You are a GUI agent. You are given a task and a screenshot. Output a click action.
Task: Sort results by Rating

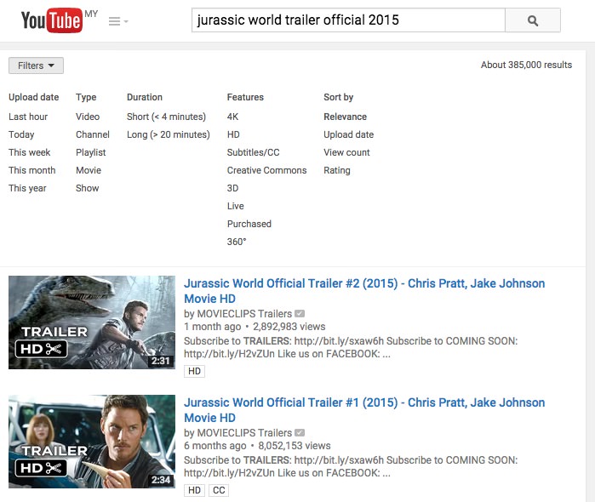[x=336, y=170]
